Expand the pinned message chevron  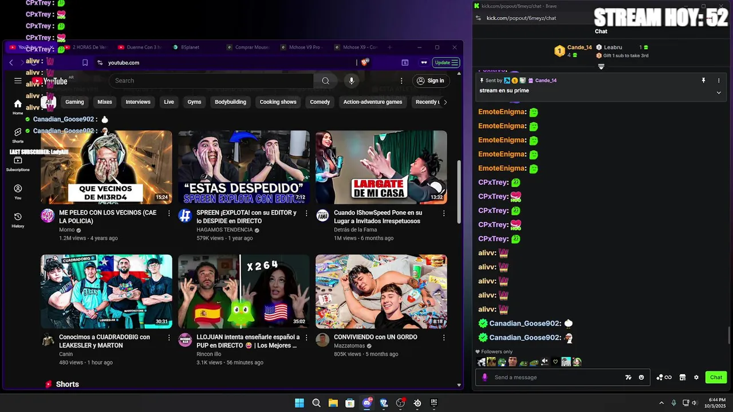719,93
